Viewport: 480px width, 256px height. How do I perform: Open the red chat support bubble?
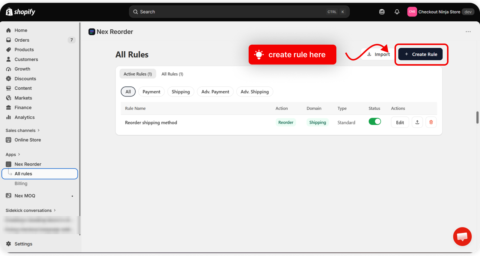point(462,236)
